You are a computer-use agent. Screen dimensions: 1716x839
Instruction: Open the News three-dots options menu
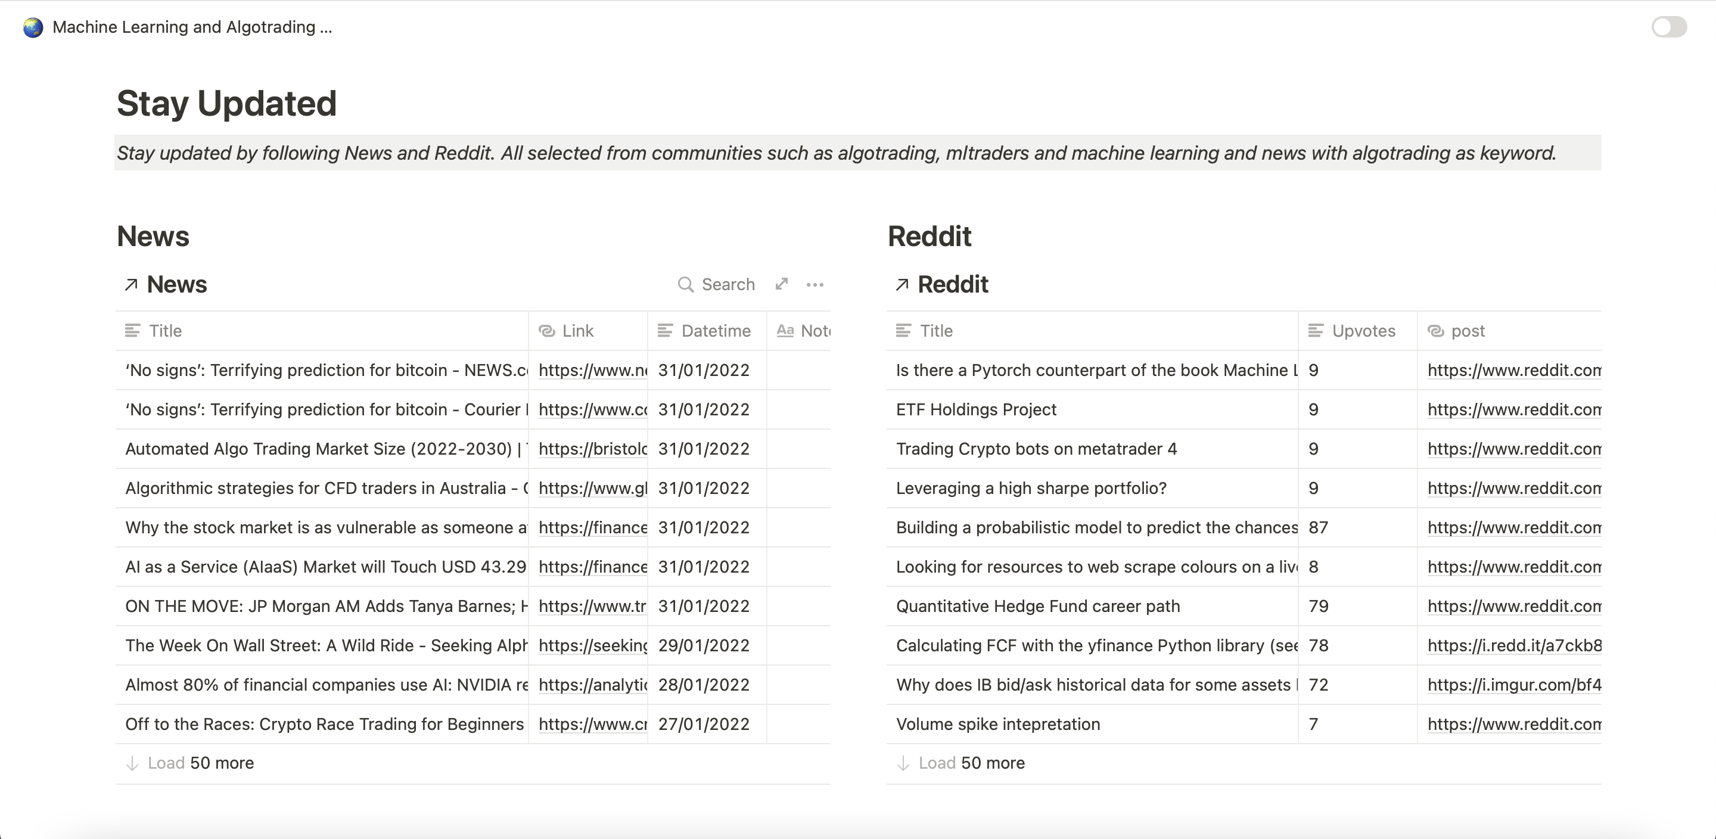click(x=815, y=285)
